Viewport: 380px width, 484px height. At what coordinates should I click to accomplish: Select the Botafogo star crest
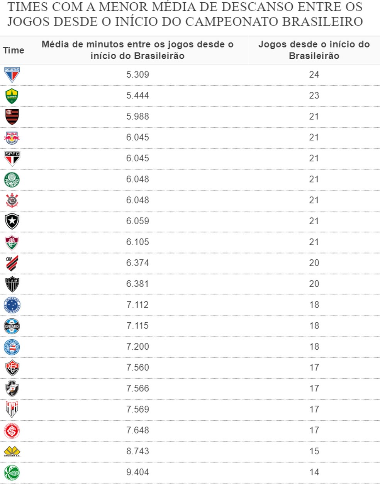(12, 221)
